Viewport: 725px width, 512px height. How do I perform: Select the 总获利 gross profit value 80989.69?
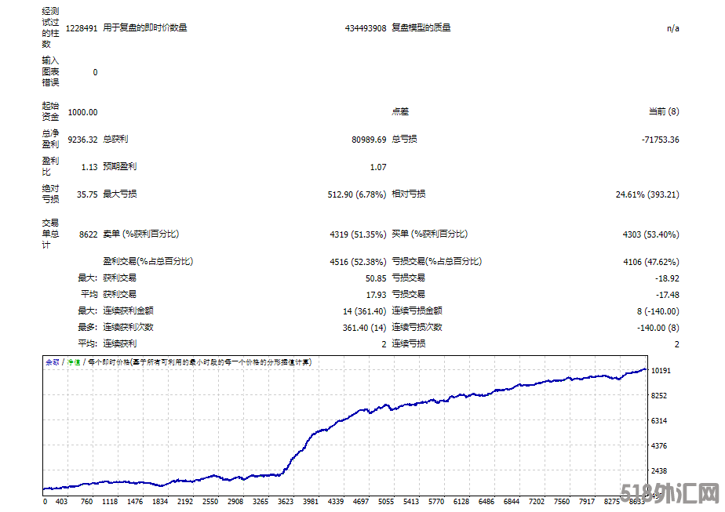pyautogui.click(x=369, y=140)
